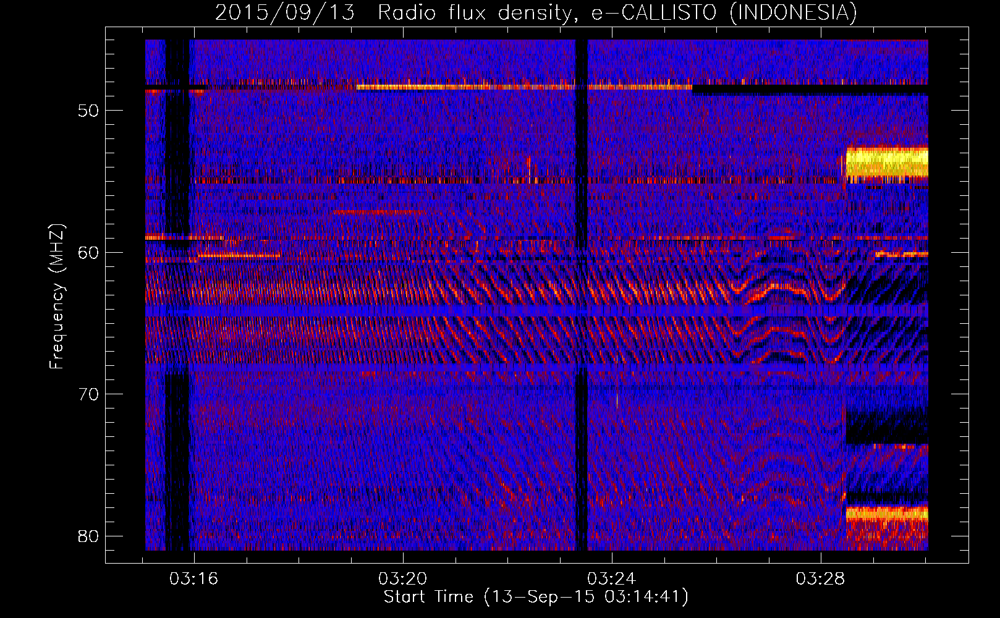The width and height of the screenshot is (1000, 618).
Task: Click the "Frequency (MHZ)" axis label
Action: click(57, 296)
